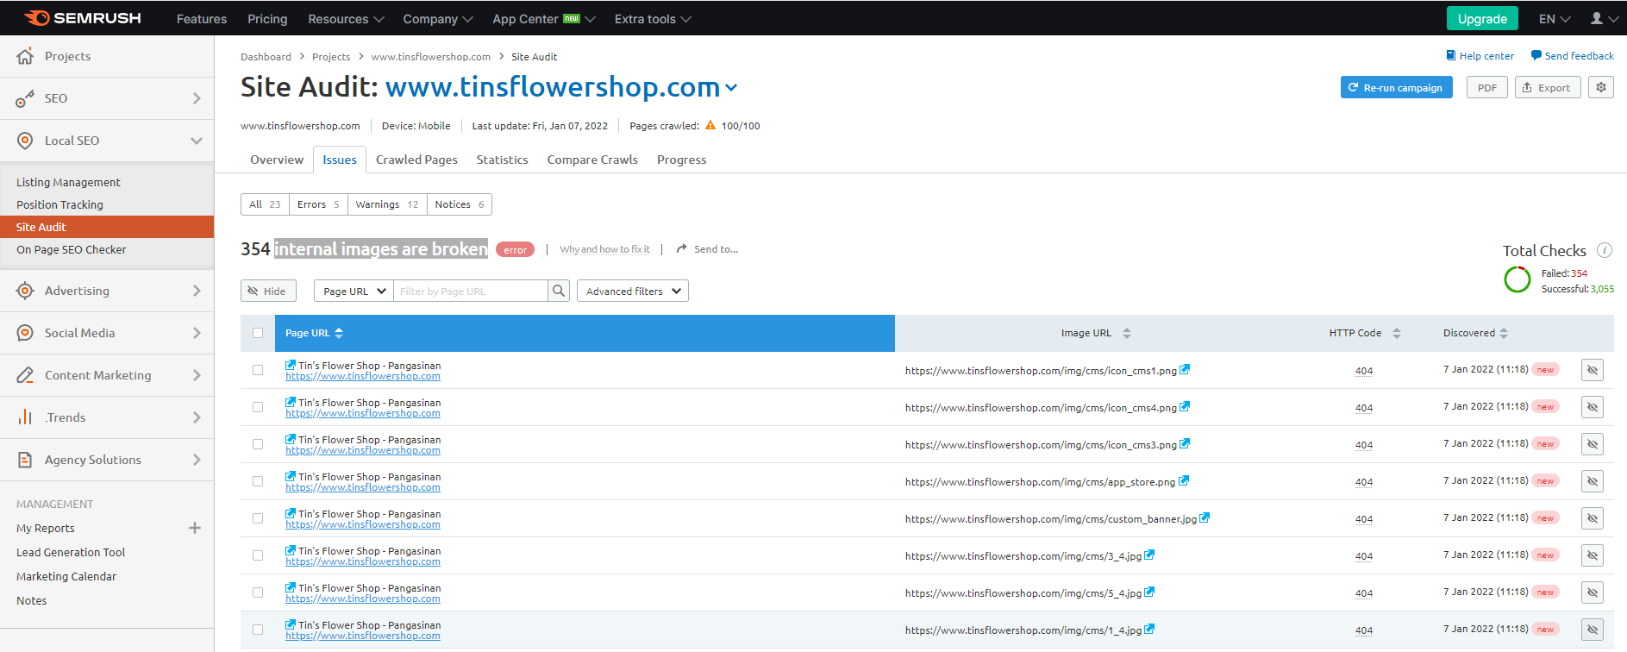The height and width of the screenshot is (652, 1627).
Task: Click the Export button
Action: [x=1547, y=87]
